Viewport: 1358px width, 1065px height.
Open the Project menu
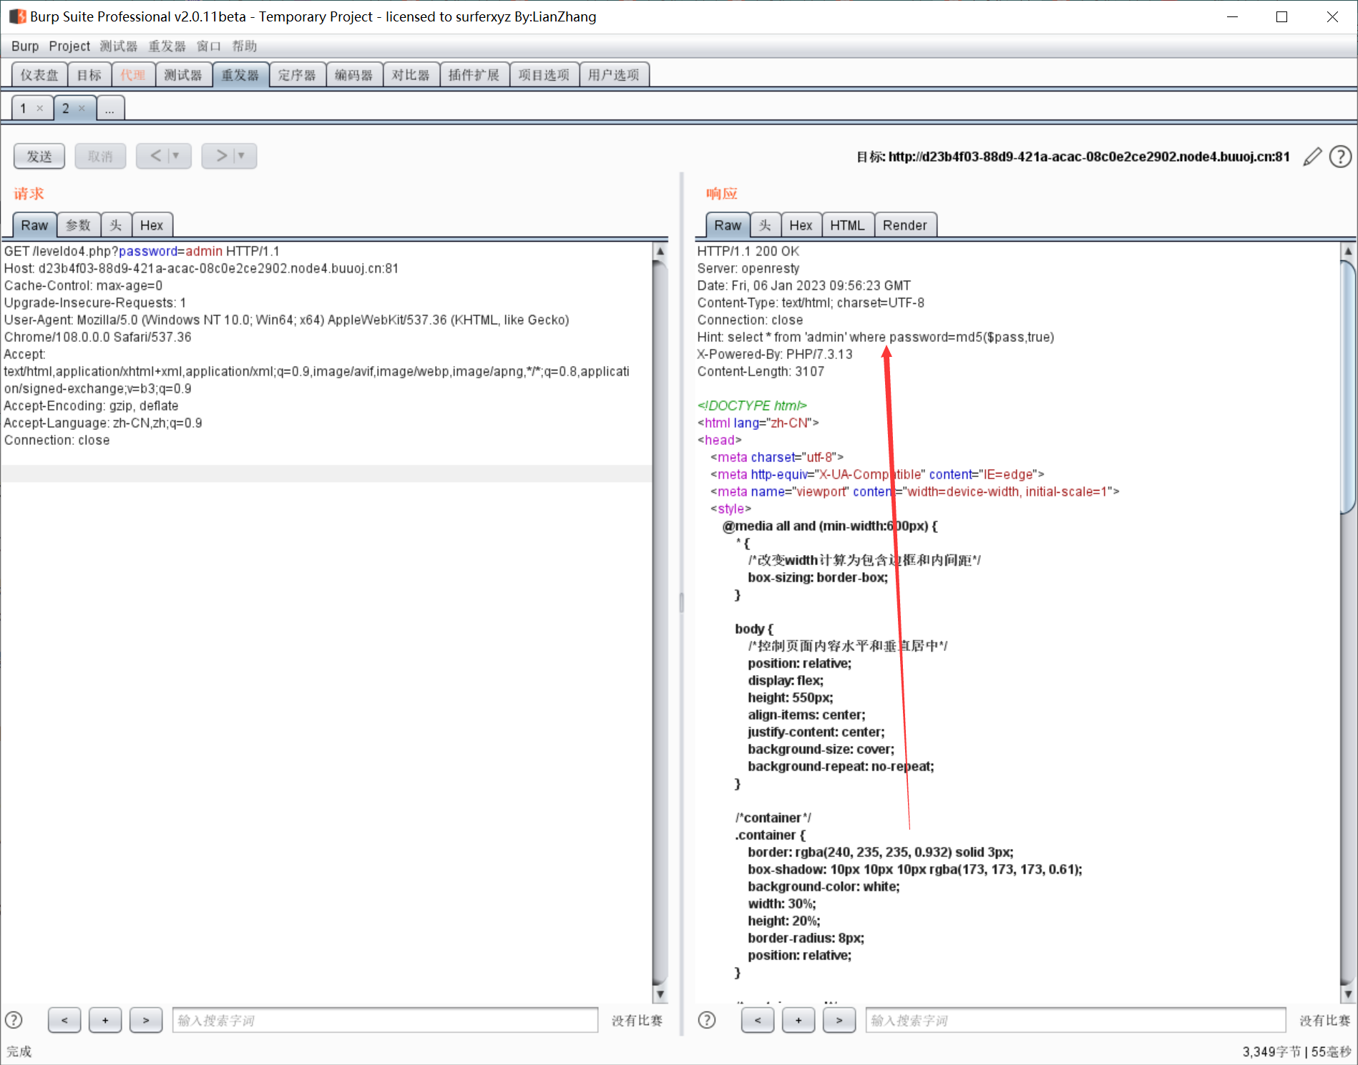[69, 46]
